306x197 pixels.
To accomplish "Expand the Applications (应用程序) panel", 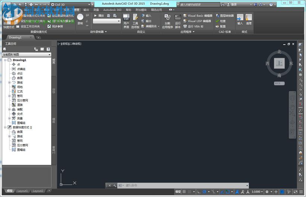I will click(187, 32).
